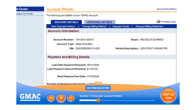The height and width of the screenshot is (110, 196).
Task: Click the fast-forward button
Action: (x=71, y=98)
